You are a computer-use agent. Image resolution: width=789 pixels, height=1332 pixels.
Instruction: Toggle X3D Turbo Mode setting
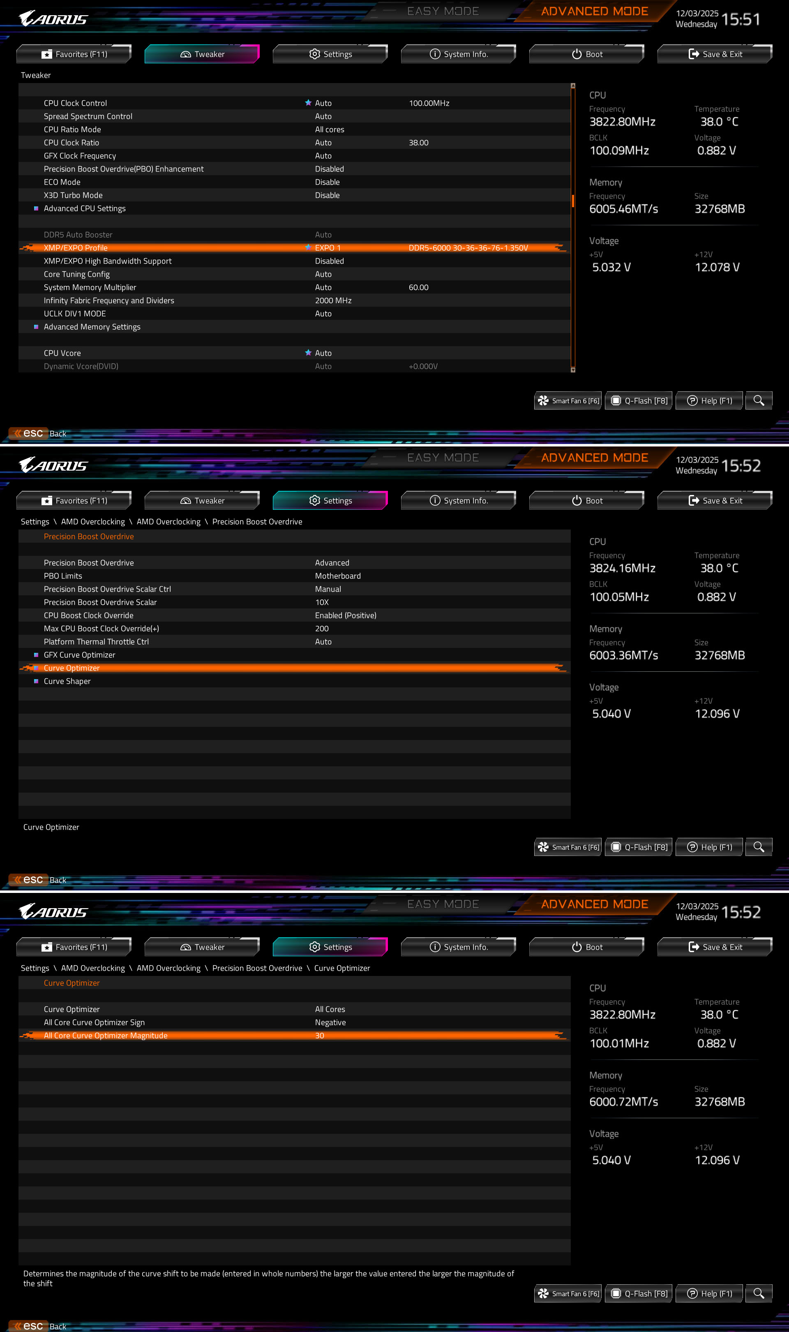pos(327,195)
